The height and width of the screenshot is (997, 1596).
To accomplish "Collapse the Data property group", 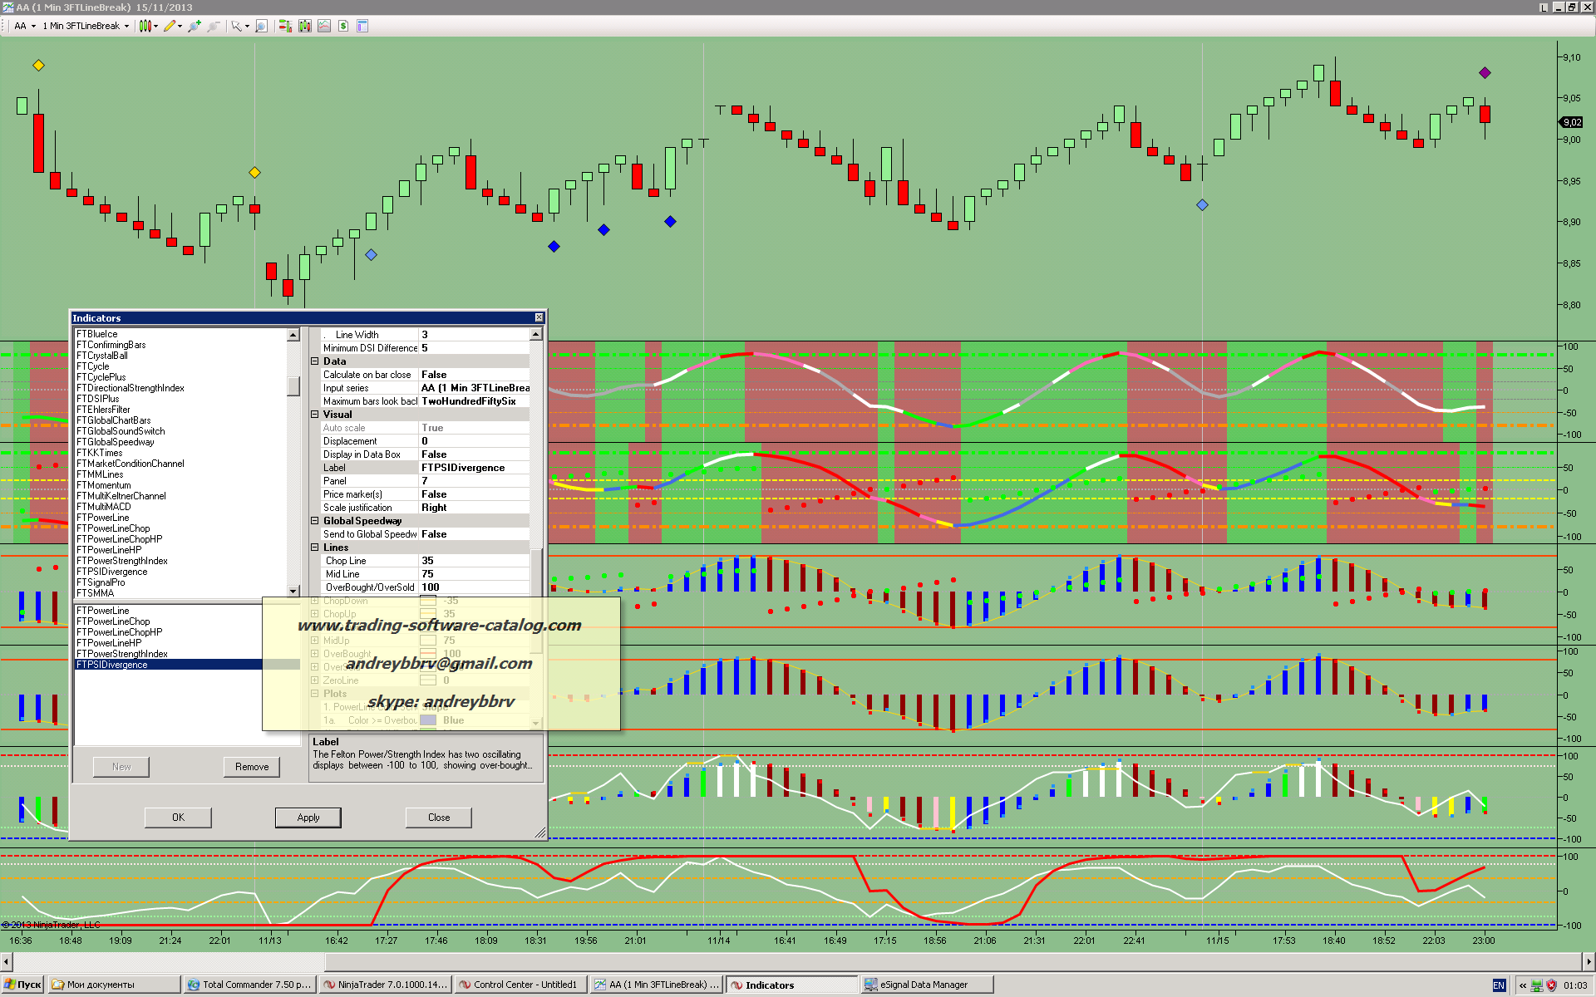I will point(315,361).
